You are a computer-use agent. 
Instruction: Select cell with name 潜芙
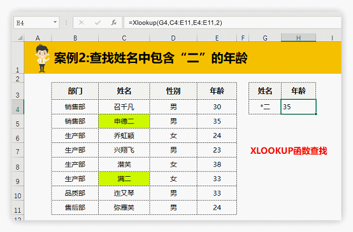point(124,165)
